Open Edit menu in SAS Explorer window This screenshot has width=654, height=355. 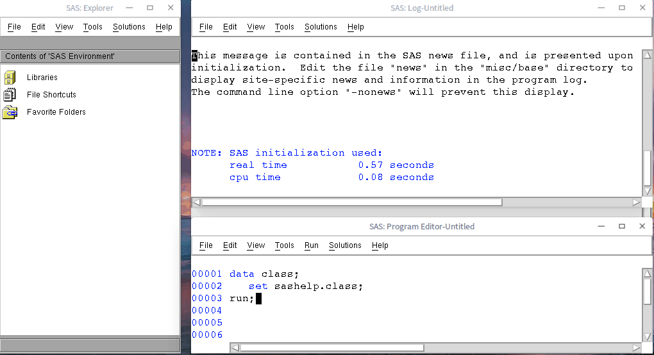[x=38, y=27]
